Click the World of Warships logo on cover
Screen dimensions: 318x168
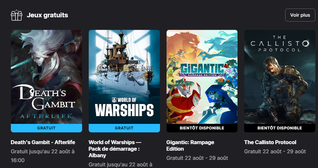[124, 107]
